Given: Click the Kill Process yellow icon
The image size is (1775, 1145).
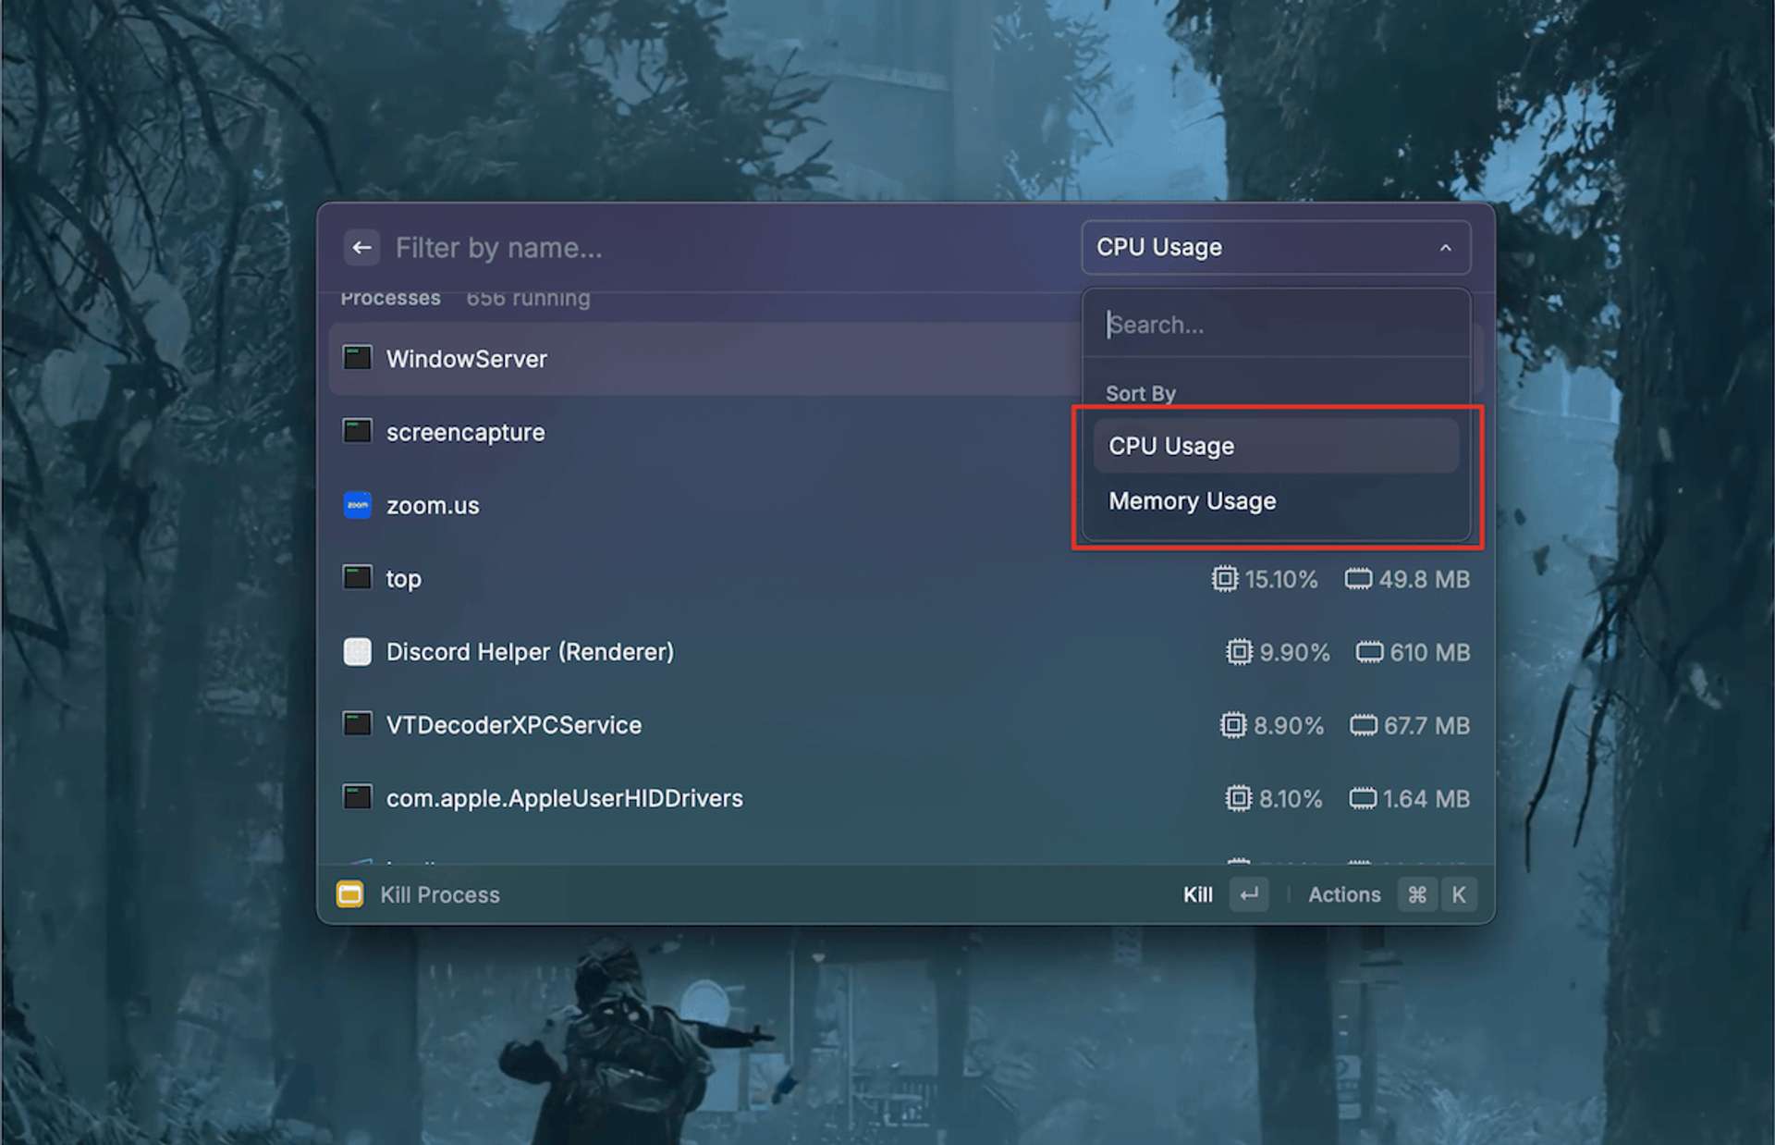Looking at the screenshot, I should (x=349, y=894).
